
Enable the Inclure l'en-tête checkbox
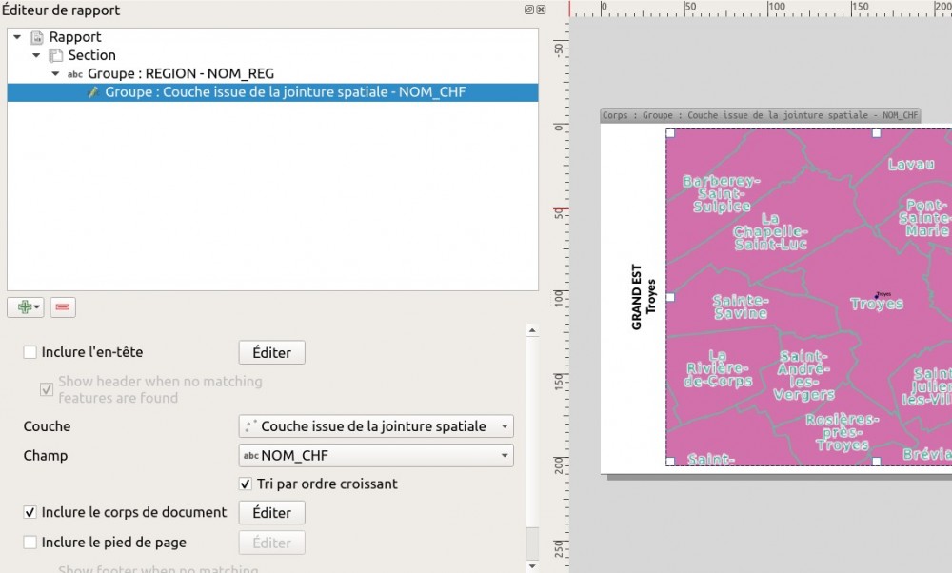click(30, 352)
